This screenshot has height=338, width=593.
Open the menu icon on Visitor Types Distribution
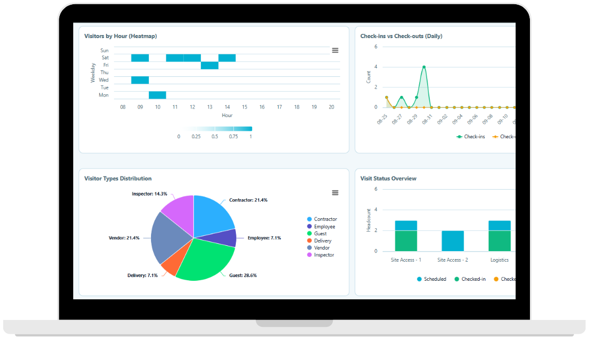[x=335, y=193]
